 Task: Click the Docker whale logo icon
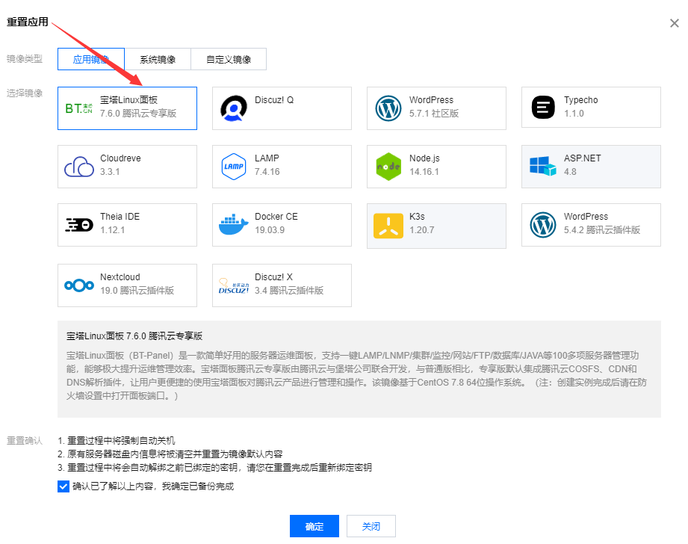233,224
